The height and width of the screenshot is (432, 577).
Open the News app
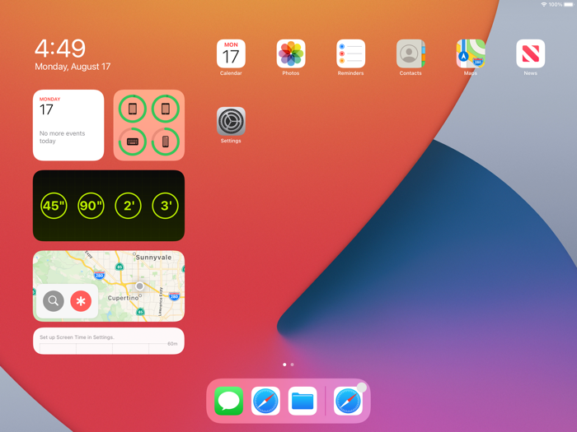(x=530, y=53)
